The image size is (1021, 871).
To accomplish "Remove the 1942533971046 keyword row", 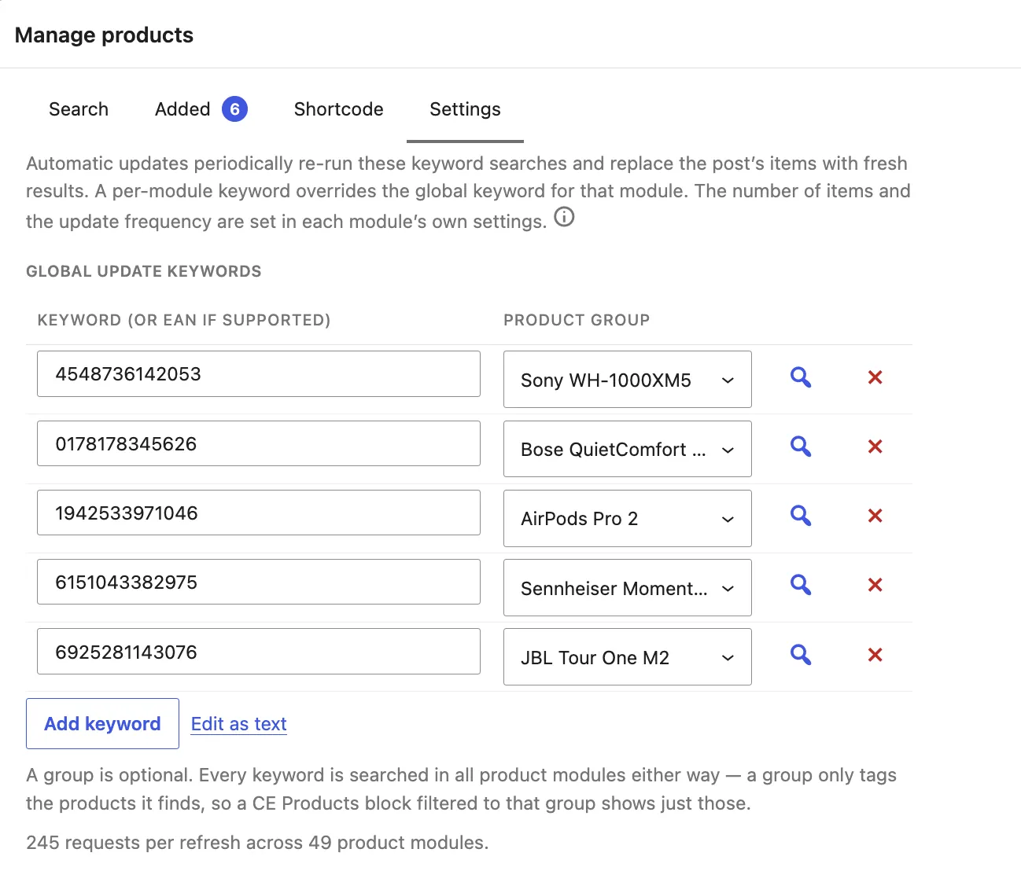I will (x=875, y=516).
